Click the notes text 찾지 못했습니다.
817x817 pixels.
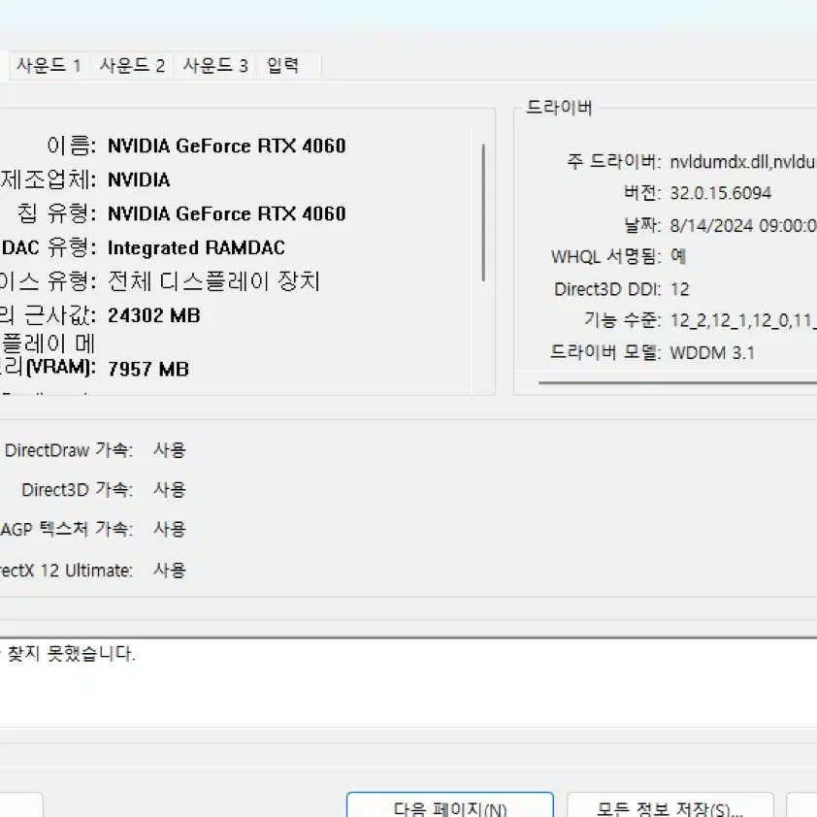pos(72,653)
